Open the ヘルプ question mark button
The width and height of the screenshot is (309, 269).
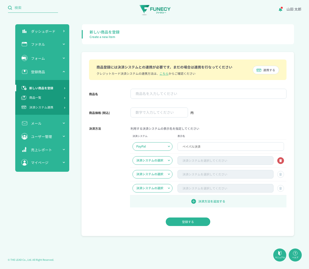(295, 255)
